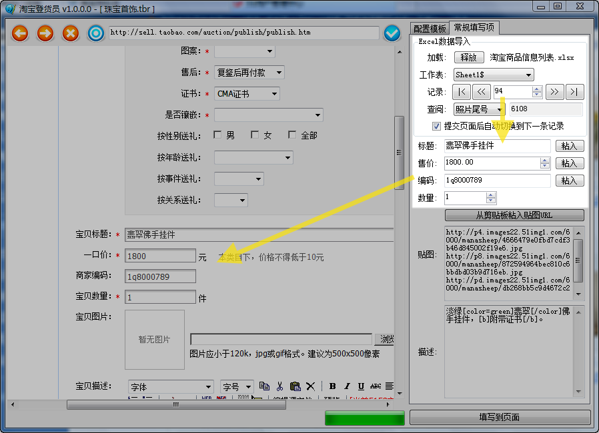599x433 pixels.
Task: Click the vertical scrollbar thumb of web page
Action: (x=399, y=153)
